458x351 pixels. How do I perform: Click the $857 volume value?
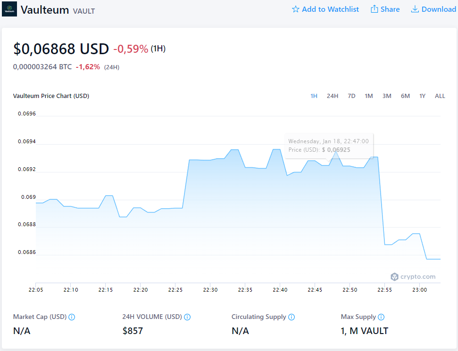(x=133, y=331)
